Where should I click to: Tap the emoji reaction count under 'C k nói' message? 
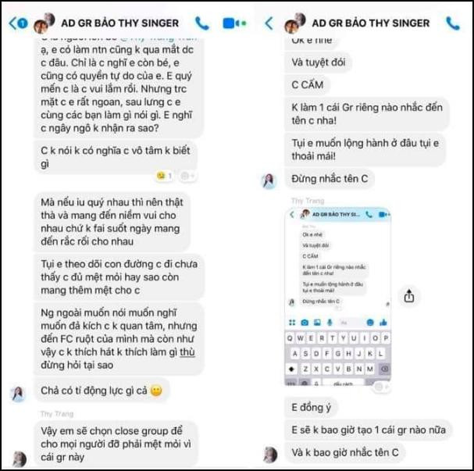tap(165, 176)
